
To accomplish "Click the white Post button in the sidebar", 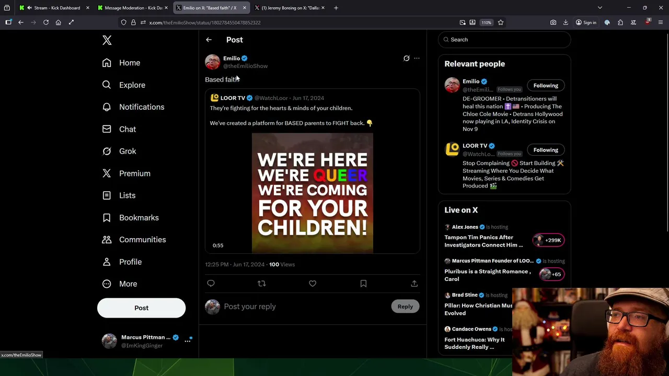I will [141, 308].
